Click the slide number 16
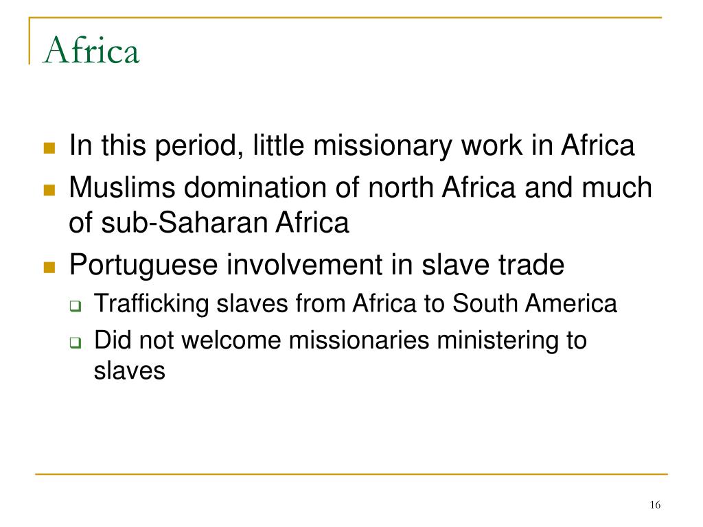The height and width of the screenshot is (527, 703). (655, 505)
